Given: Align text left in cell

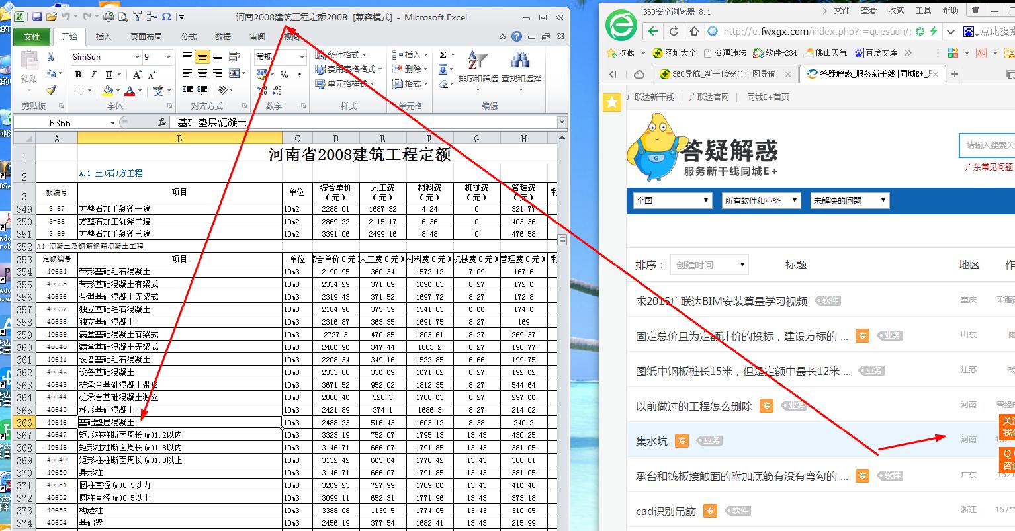Looking at the screenshot, I should coord(187,73).
